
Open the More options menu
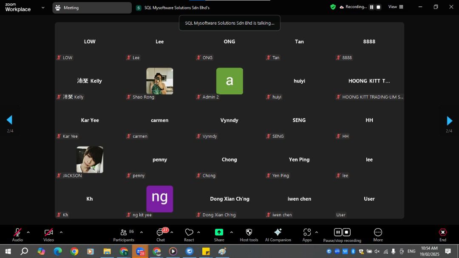click(378, 234)
